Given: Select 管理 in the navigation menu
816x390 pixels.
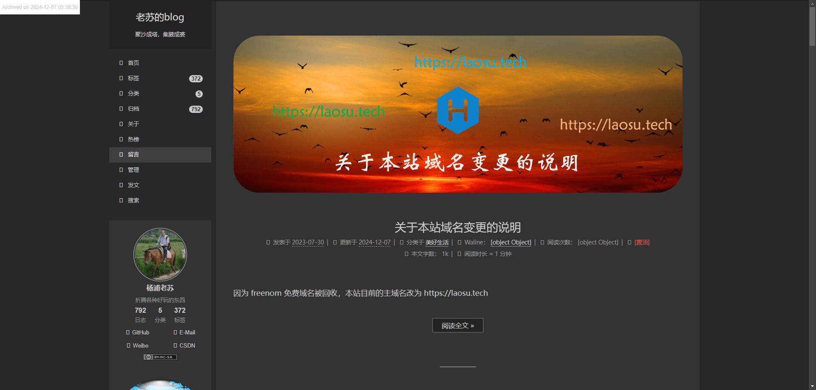Looking at the screenshot, I should tap(133, 170).
